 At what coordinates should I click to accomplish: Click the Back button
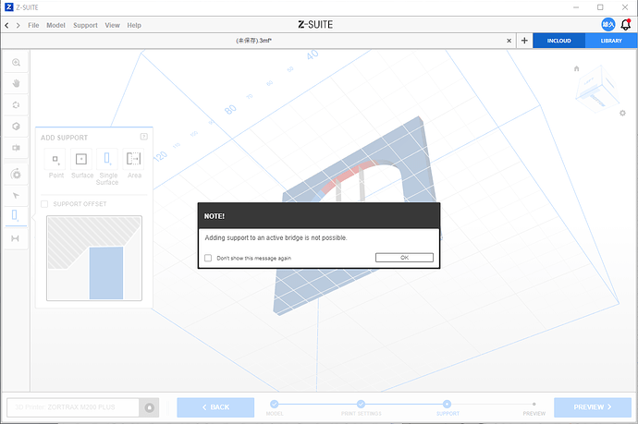(x=215, y=407)
